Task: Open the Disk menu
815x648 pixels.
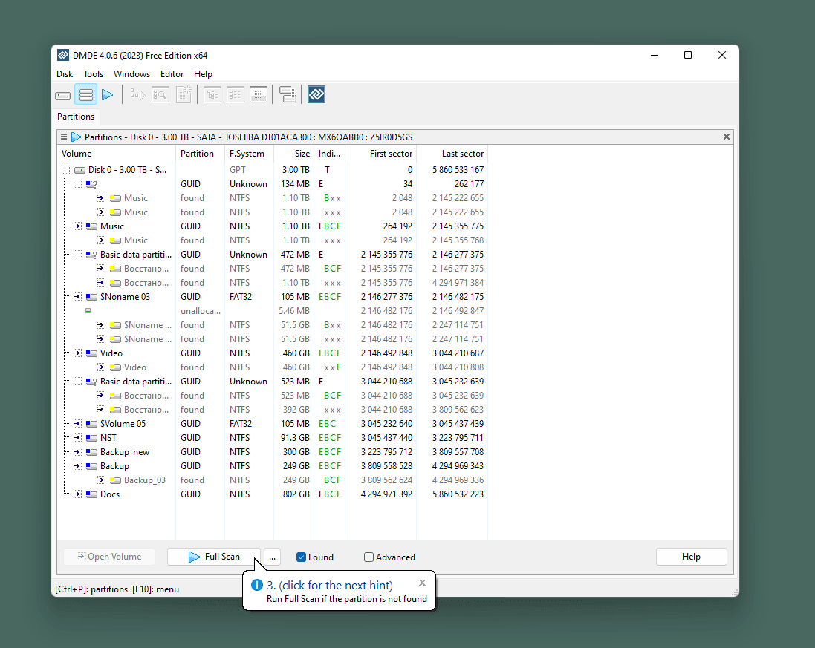Action: coord(65,74)
